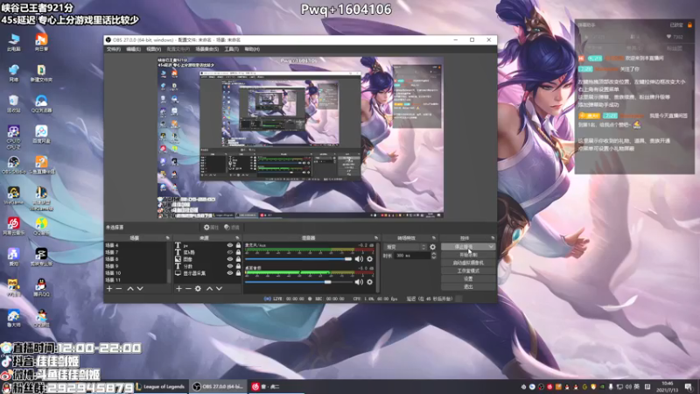Remove the selected scene with the minus icon
The image size is (700, 394).
click(x=119, y=289)
